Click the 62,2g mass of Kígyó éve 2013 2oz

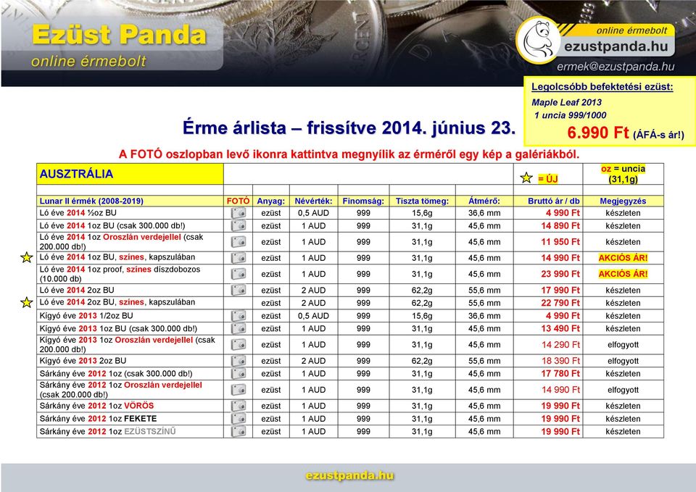(422, 361)
